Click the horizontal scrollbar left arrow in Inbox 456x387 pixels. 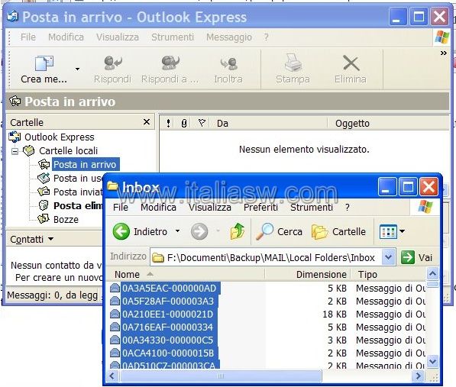tap(112, 376)
